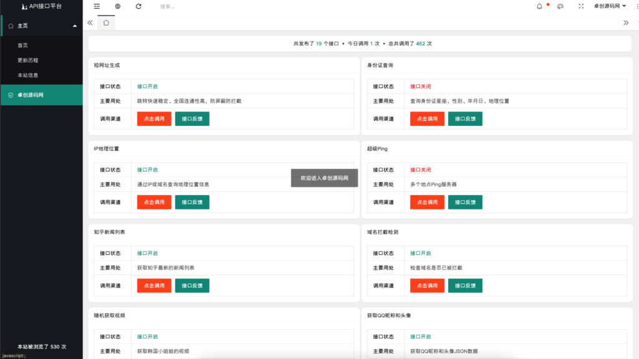
Task: Collapse the sidebar with the menu toggle icon
Action: [97, 6]
